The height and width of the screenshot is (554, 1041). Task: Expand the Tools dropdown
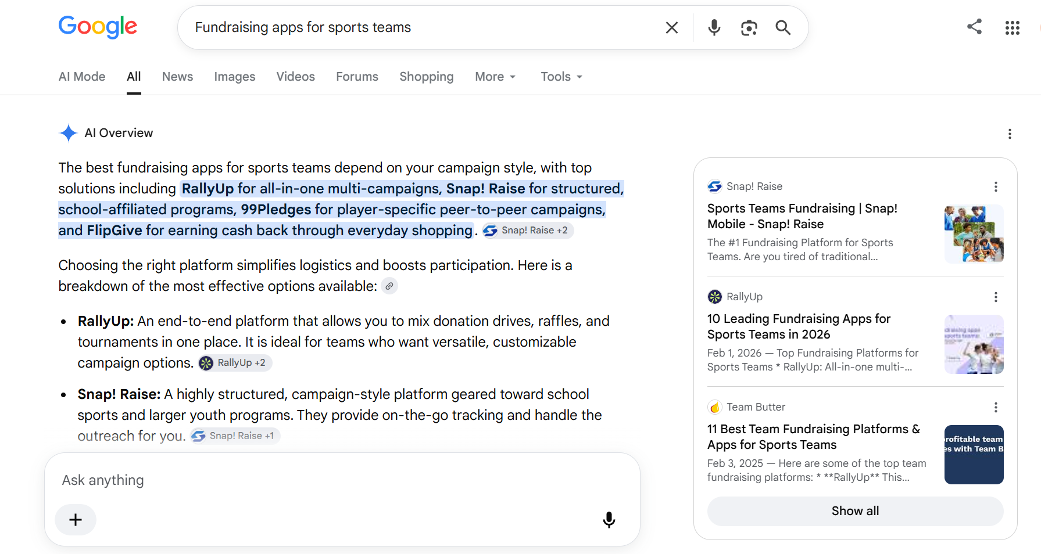(x=561, y=77)
